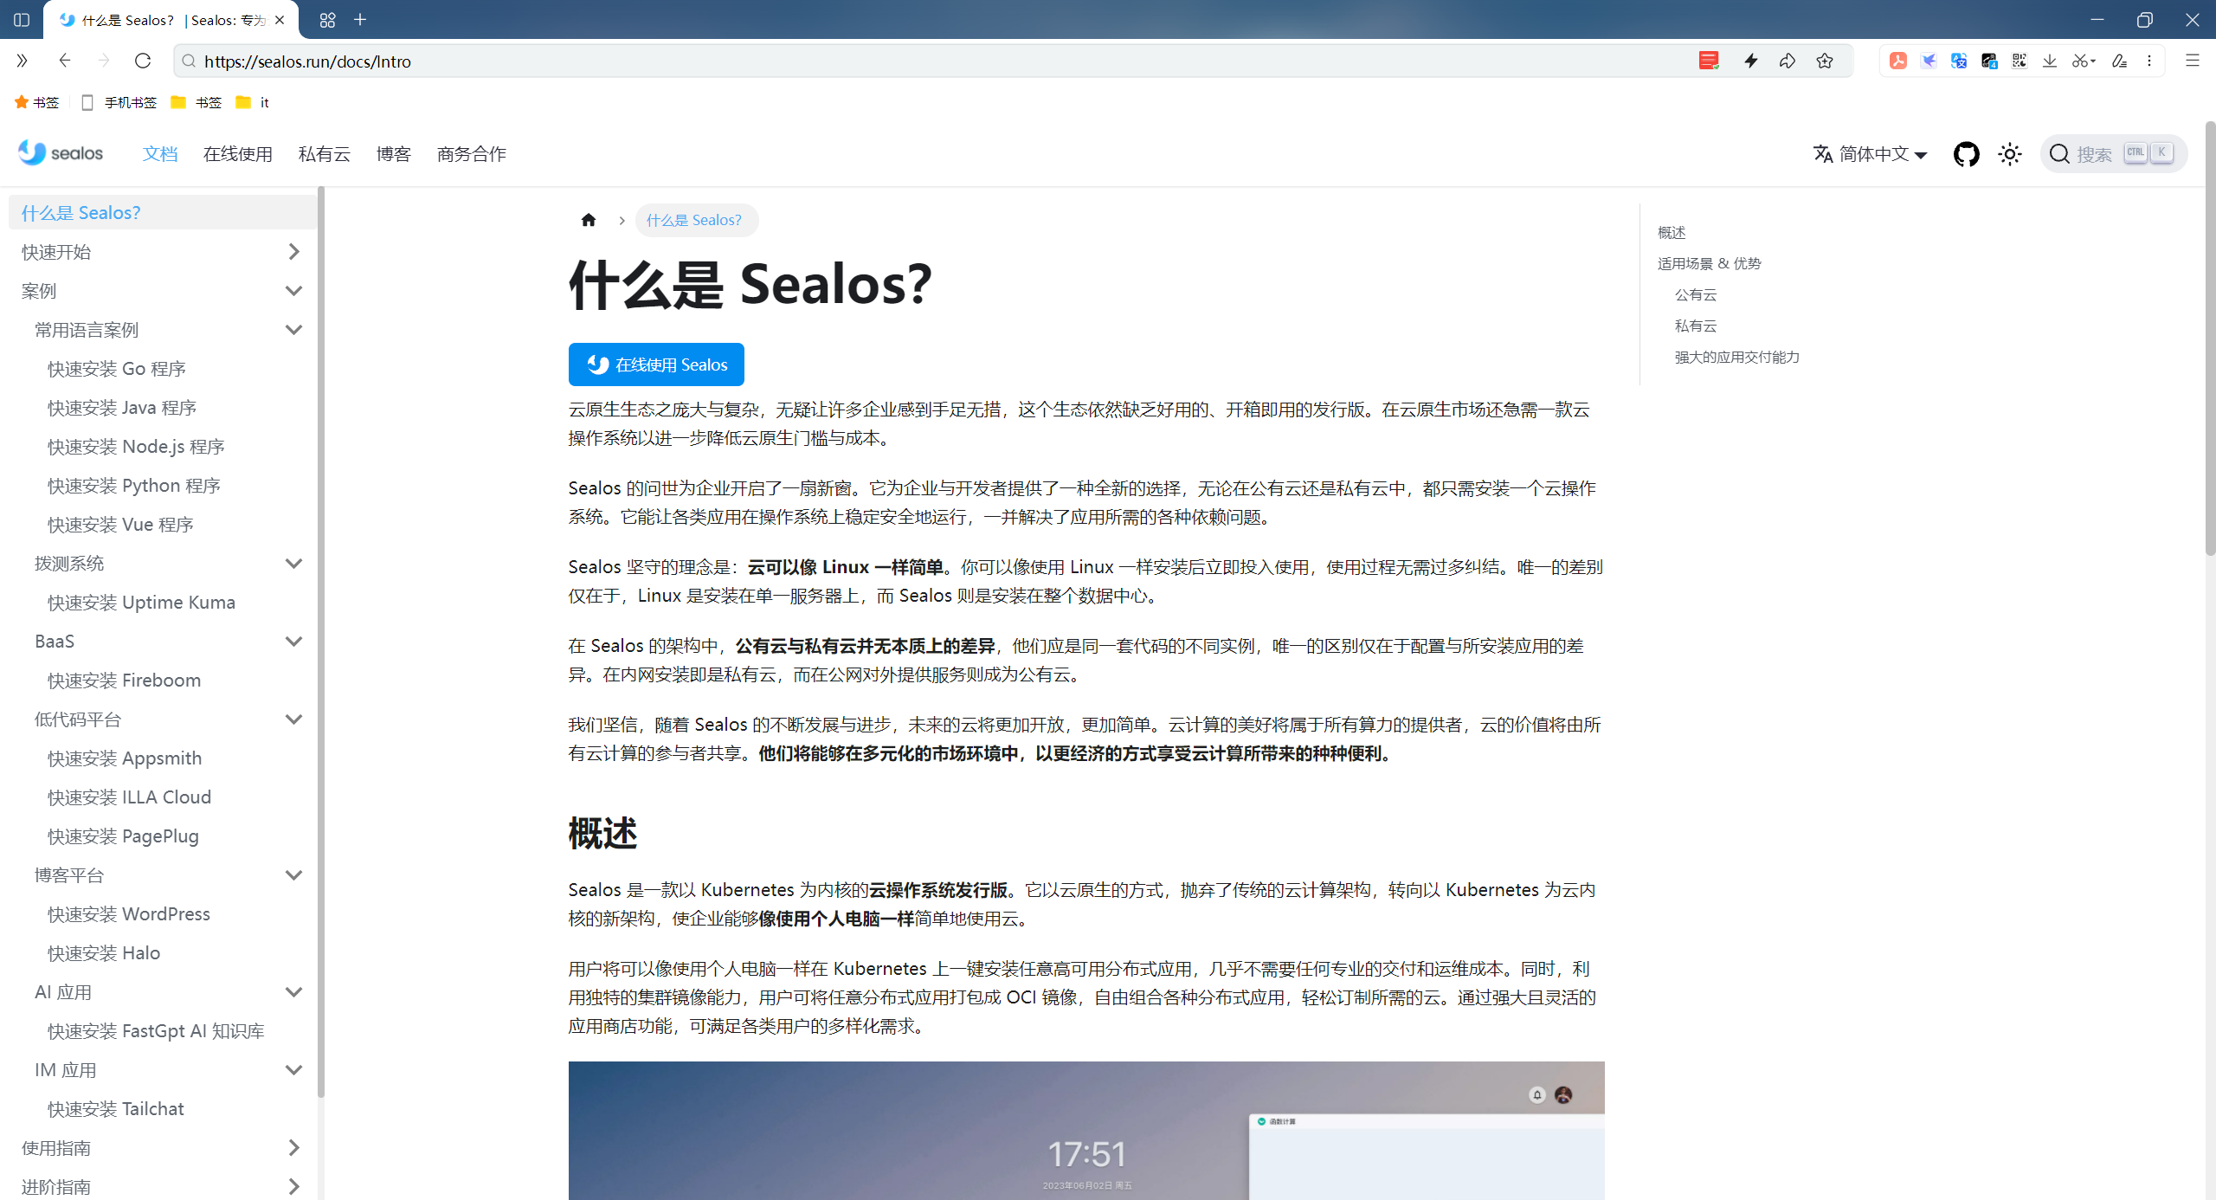
Task: Open the 手机书签 bookmarks bar item
Action: (119, 102)
